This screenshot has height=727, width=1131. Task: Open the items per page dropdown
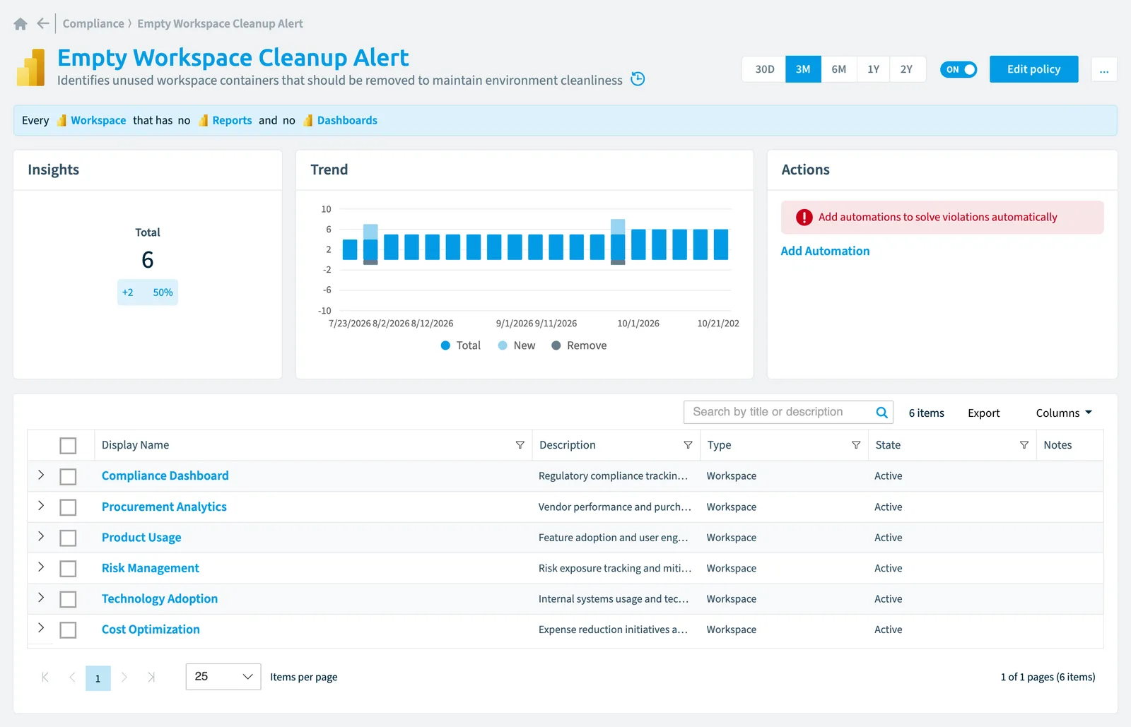(x=223, y=677)
